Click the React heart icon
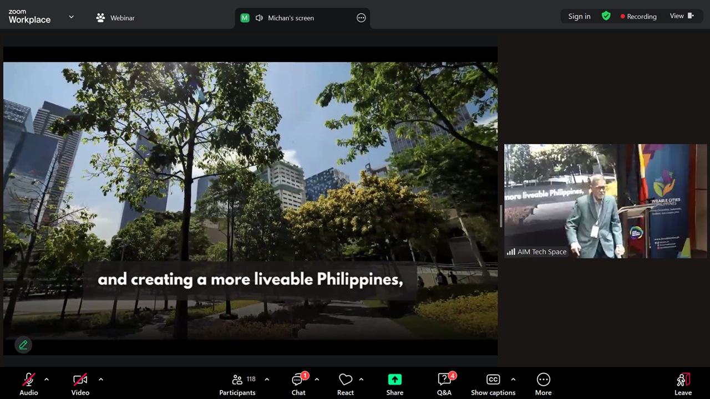Viewport: 710px width, 399px height. (345, 383)
